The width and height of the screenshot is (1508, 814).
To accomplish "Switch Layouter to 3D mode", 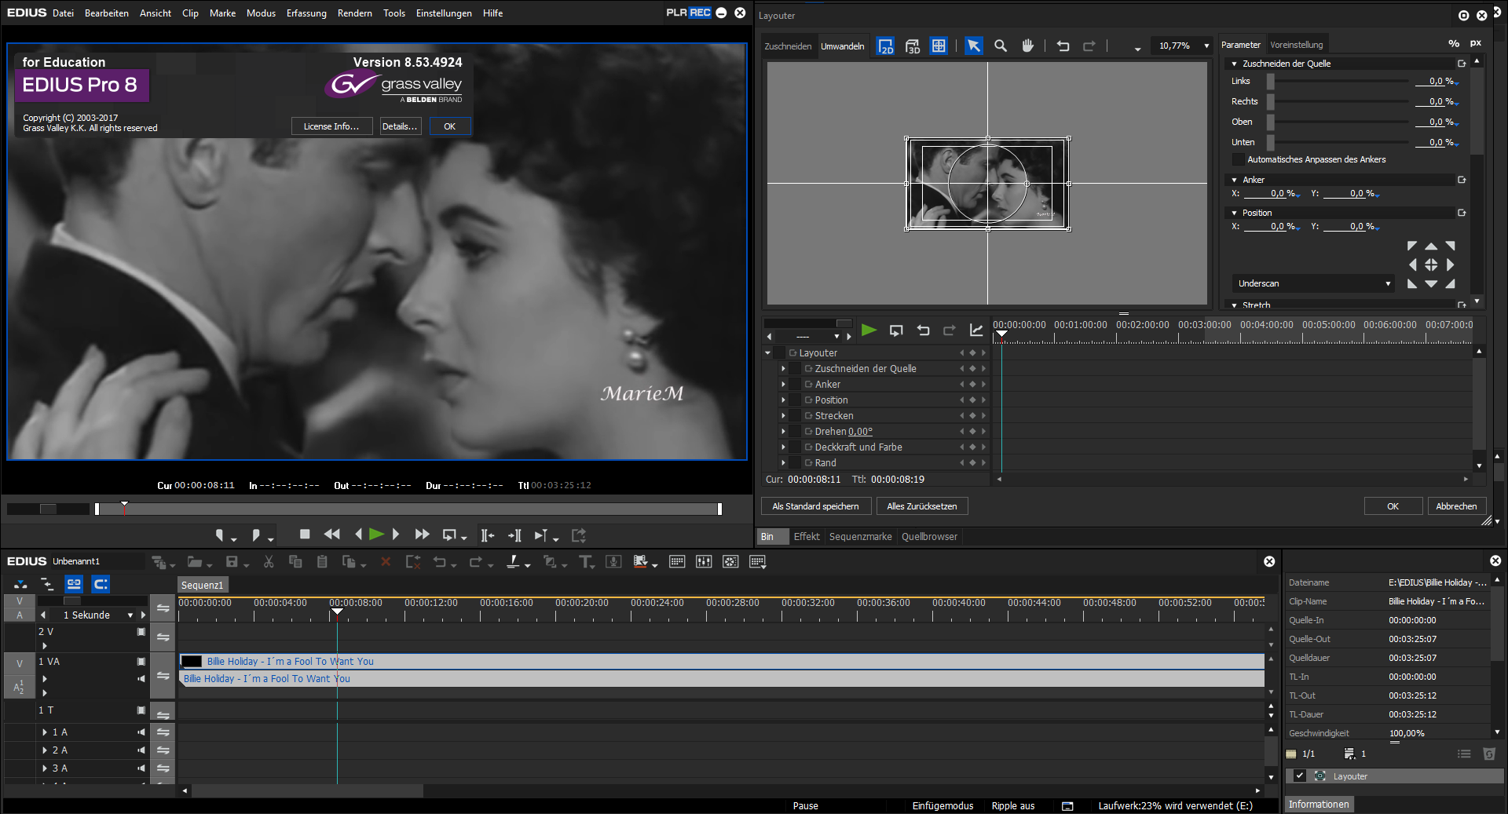I will (x=913, y=46).
